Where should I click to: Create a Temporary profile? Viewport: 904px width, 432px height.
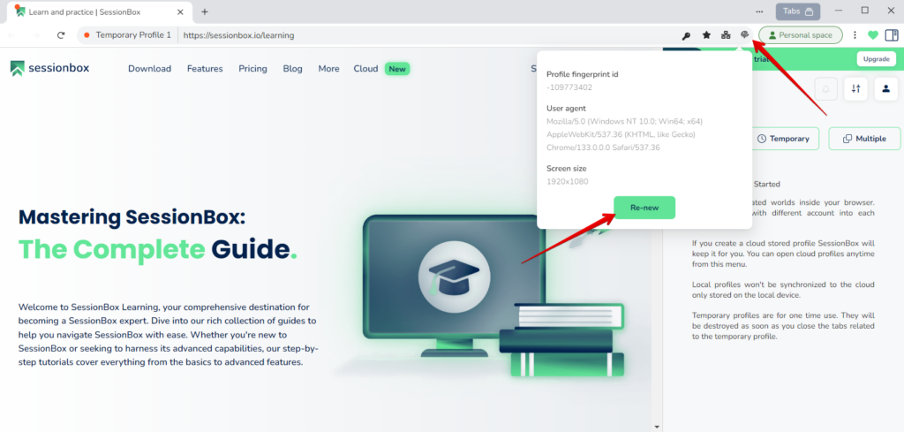tap(783, 139)
